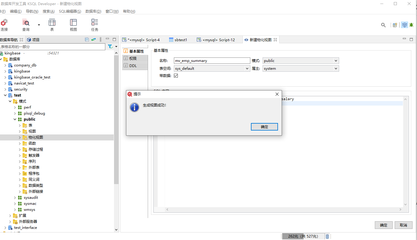Image resolution: width=417 pixels, height=240 pixels.
Task: Click the 表 (Table) toolbar icon
Action: 52,25
